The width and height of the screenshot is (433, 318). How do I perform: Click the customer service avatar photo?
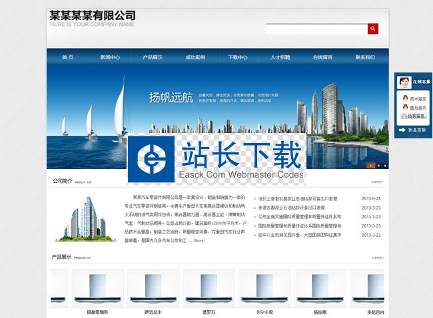point(404,82)
